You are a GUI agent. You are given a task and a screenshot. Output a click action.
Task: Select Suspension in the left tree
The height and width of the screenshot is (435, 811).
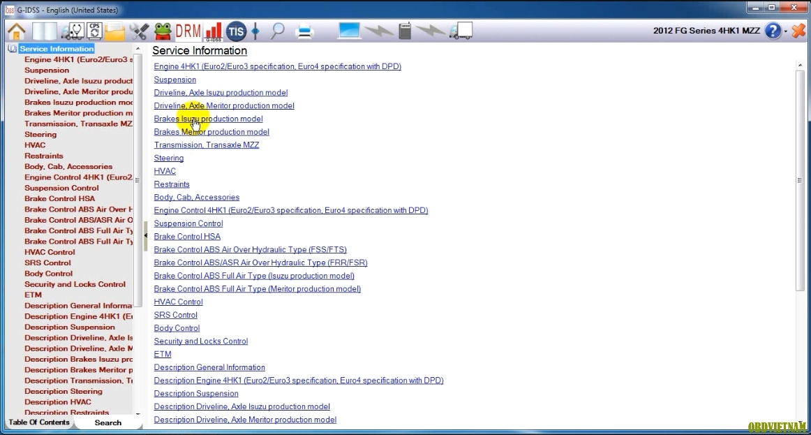coord(47,71)
